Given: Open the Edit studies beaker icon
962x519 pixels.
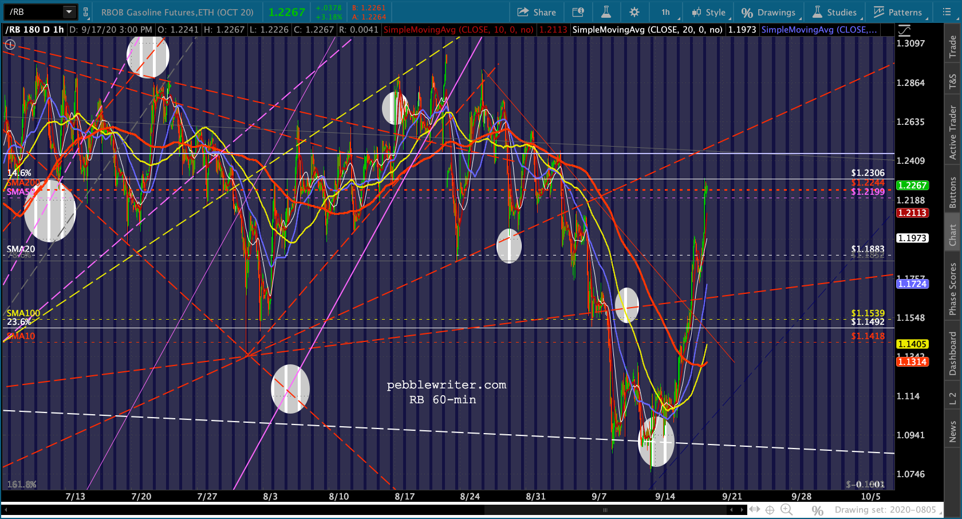Looking at the screenshot, I should point(606,12).
